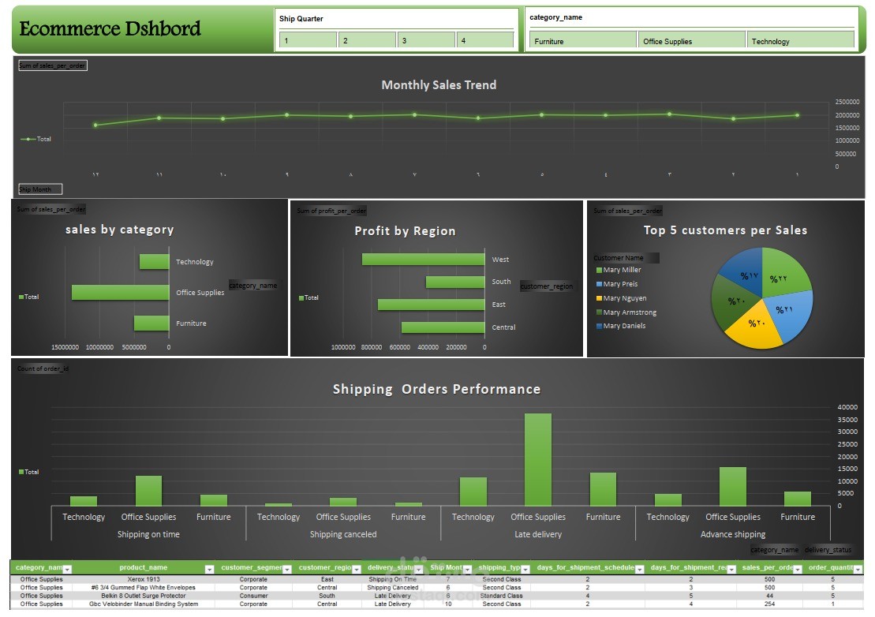Viewport: 875px width, 617px height.
Task: Open the delivery_status filter dropdown
Action: point(418,567)
